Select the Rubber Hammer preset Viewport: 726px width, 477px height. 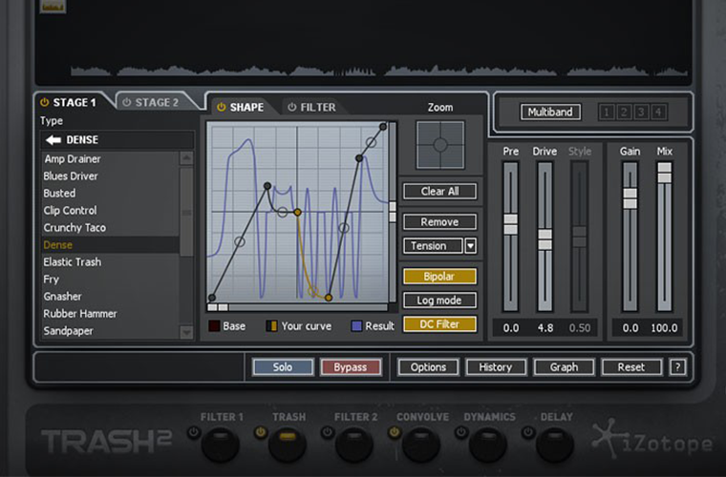click(x=110, y=313)
